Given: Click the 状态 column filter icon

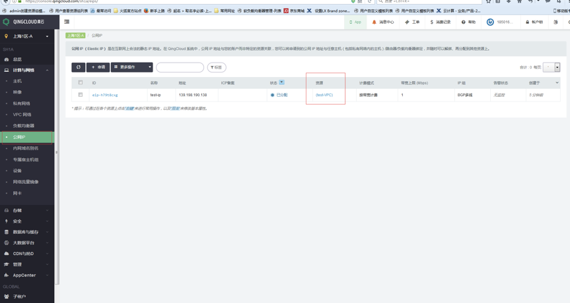Looking at the screenshot, I should (281, 83).
